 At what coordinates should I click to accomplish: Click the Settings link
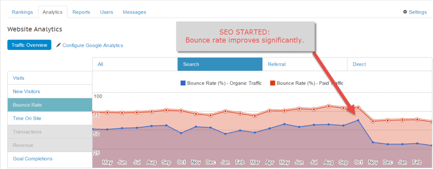click(x=418, y=12)
